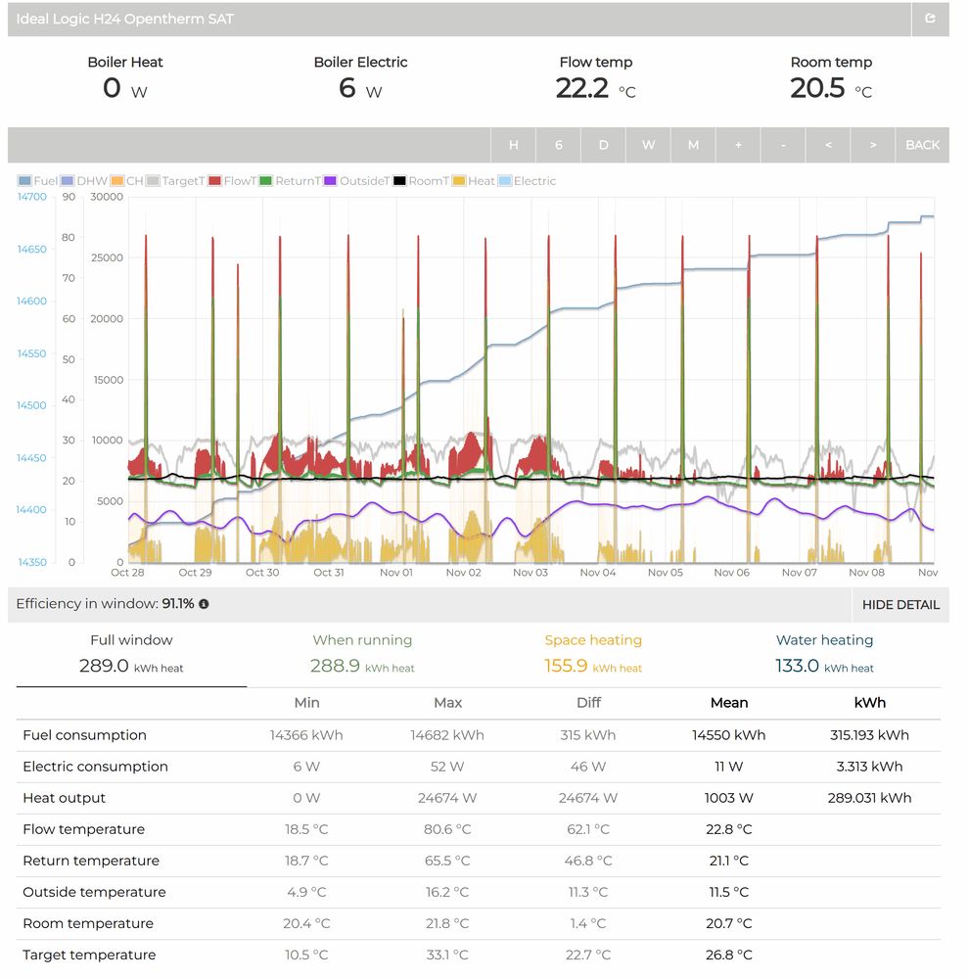
Task: Zoom out with the minus button
Action: [783, 145]
